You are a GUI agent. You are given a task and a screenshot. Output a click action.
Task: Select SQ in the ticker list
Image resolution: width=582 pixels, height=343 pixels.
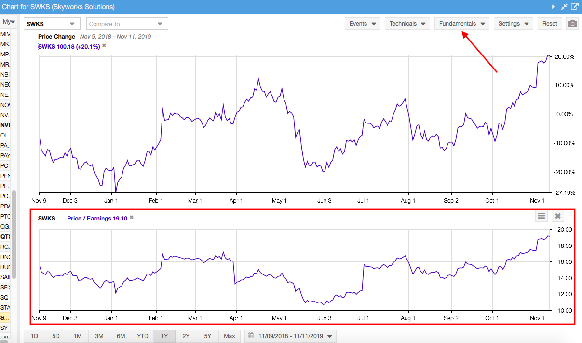5,297
